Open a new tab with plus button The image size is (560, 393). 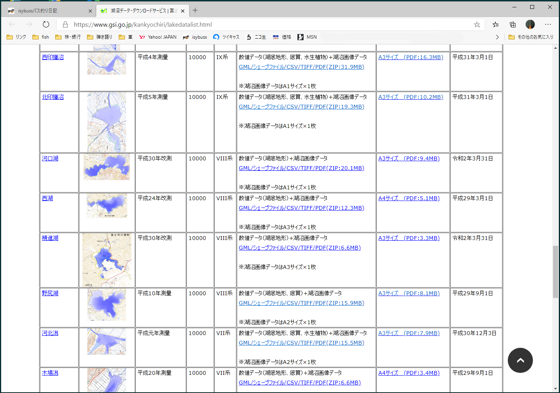click(x=195, y=10)
